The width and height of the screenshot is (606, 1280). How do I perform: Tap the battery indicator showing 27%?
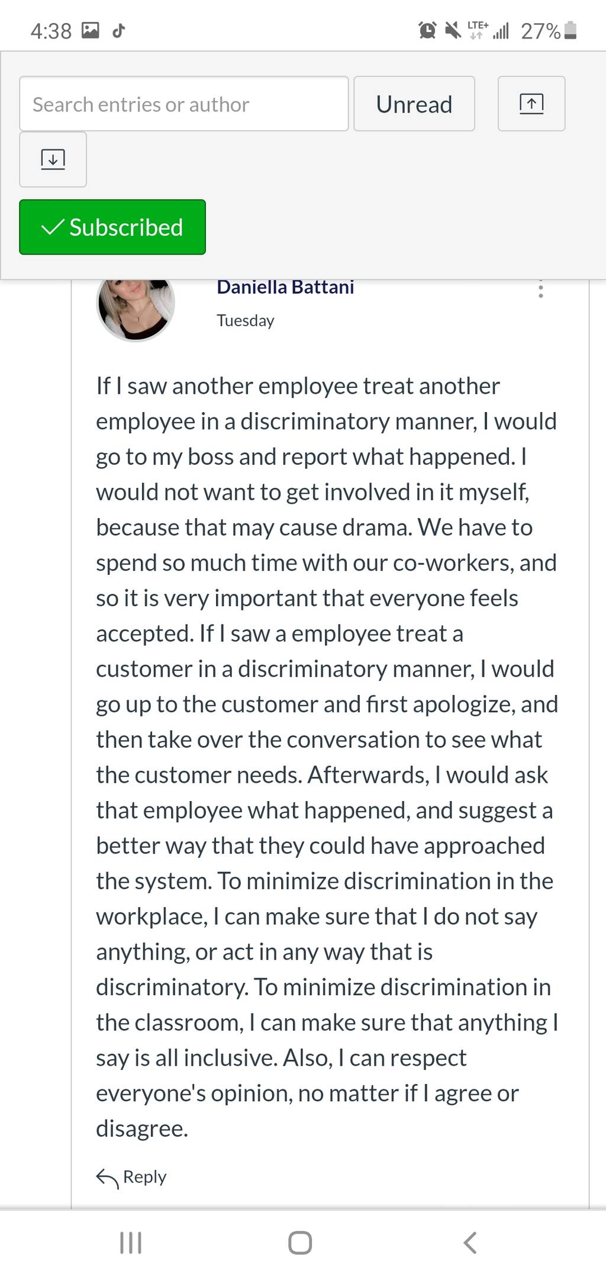pyautogui.click(x=549, y=31)
